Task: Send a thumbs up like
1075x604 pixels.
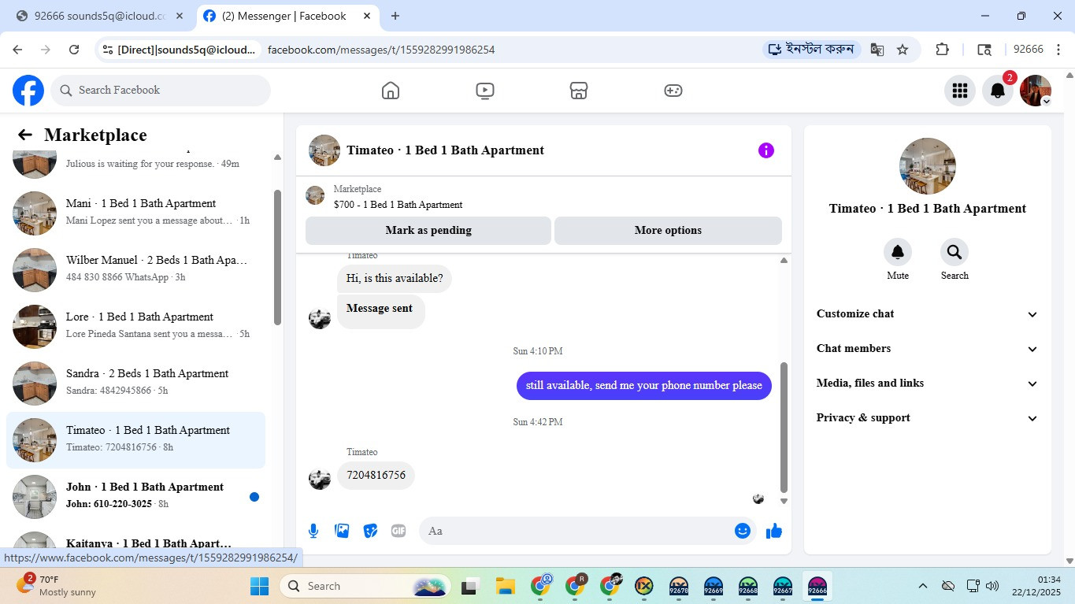Action: [x=774, y=531]
